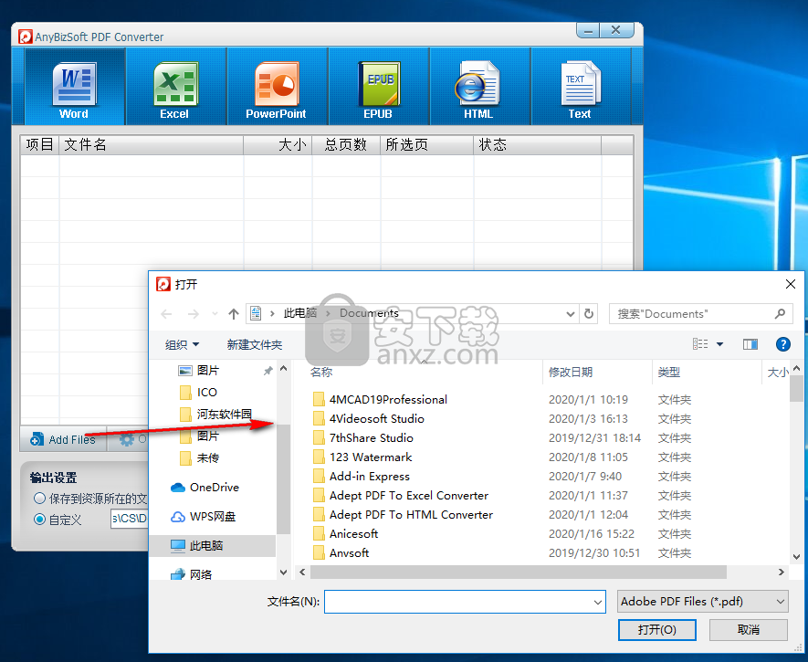Click the 打开(O) open button
Screen dimensions: 808x662
(657, 629)
